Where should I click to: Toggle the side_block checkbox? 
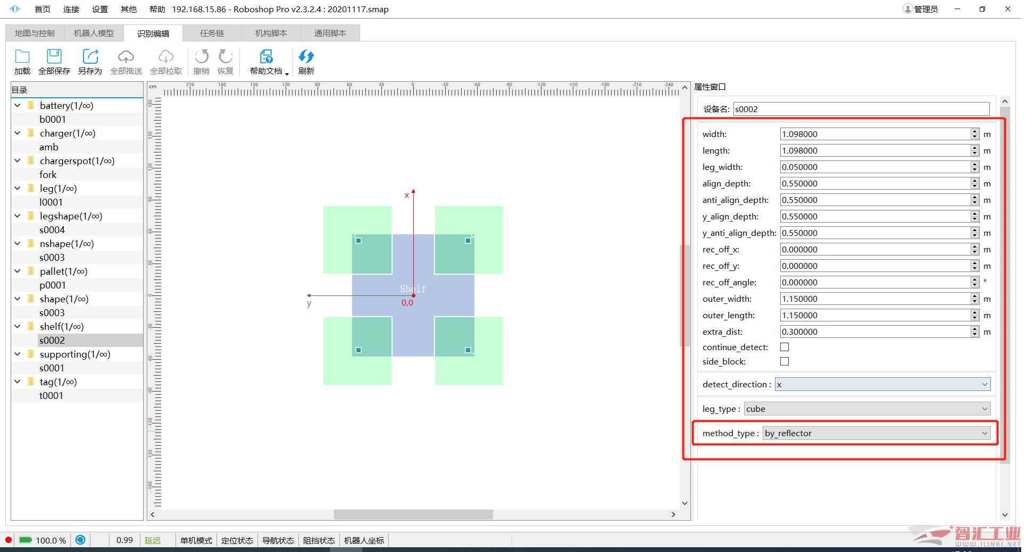785,361
